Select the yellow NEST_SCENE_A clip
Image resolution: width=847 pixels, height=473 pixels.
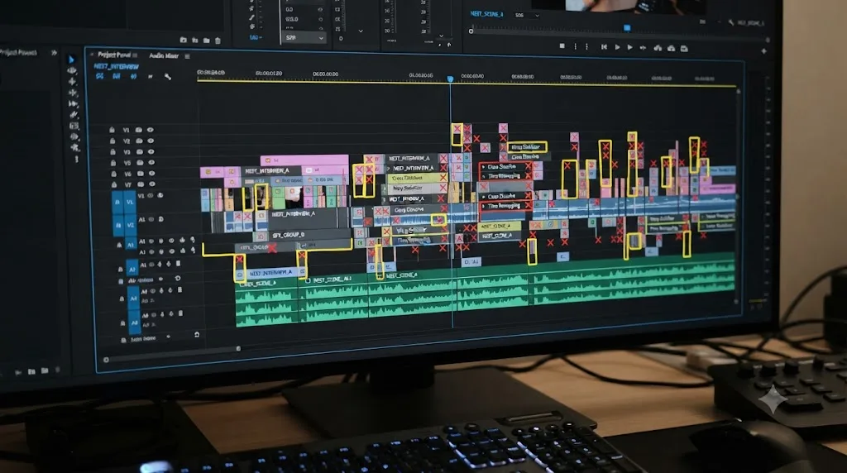click(x=500, y=227)
